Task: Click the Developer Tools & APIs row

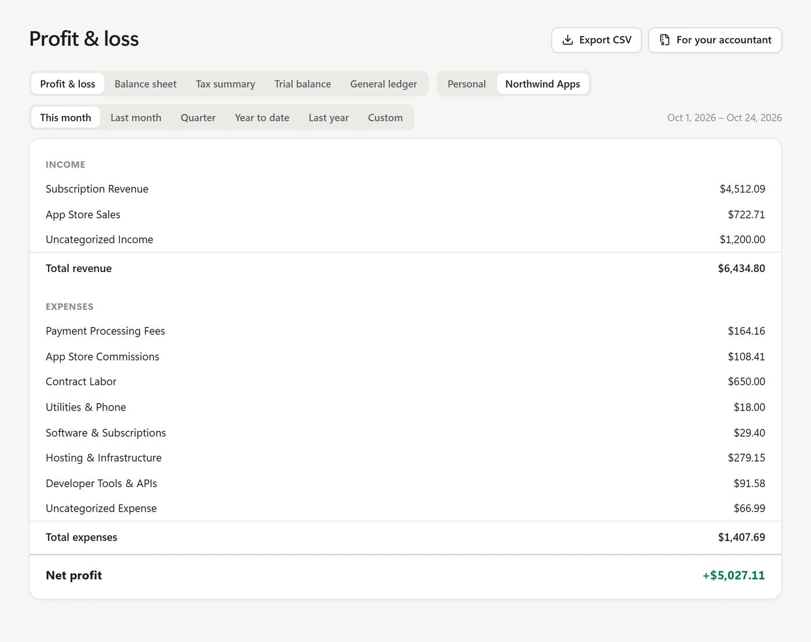Action: pyautogui.click(x=405, y=483)
